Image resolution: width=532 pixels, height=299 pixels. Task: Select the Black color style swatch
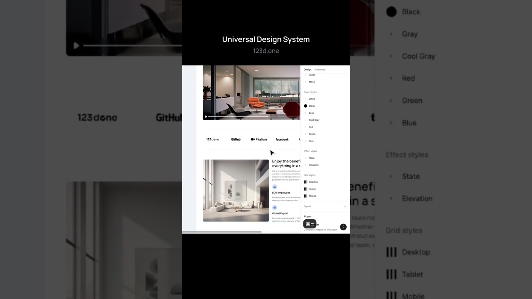point(305,106)
